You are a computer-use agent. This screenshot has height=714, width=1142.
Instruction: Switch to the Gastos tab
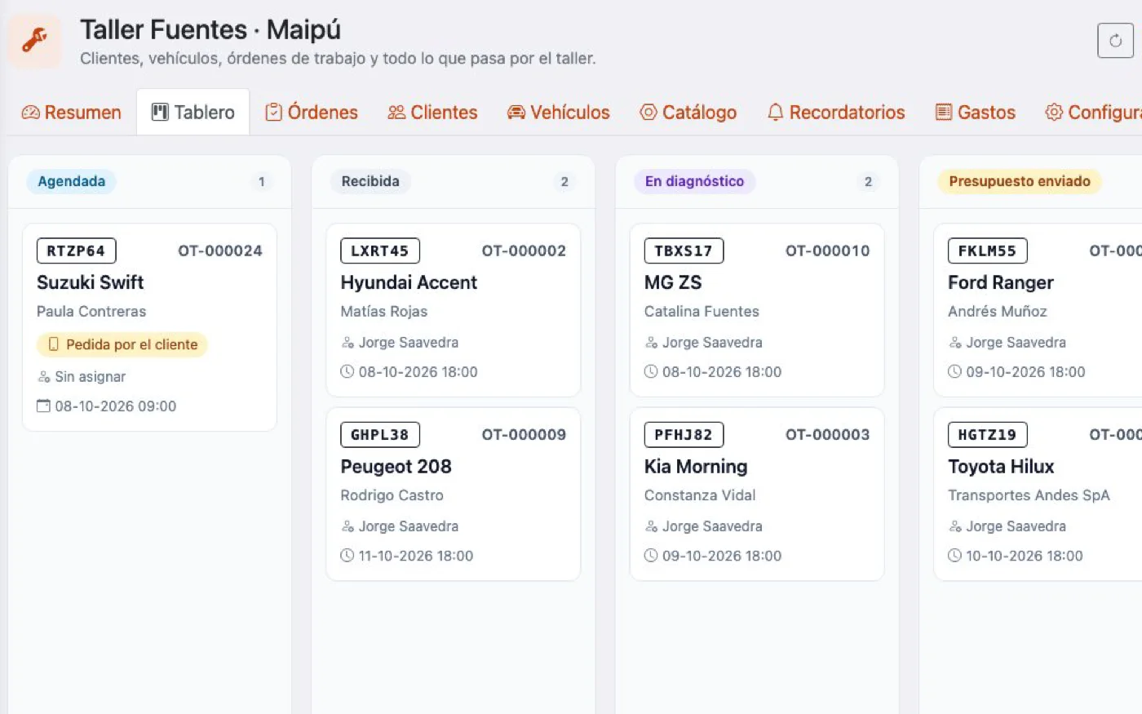[x=976, y=112]
